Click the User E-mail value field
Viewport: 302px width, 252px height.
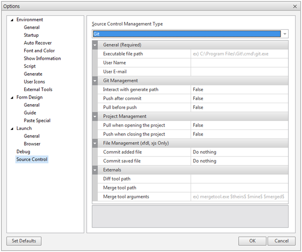click(239, 72)
